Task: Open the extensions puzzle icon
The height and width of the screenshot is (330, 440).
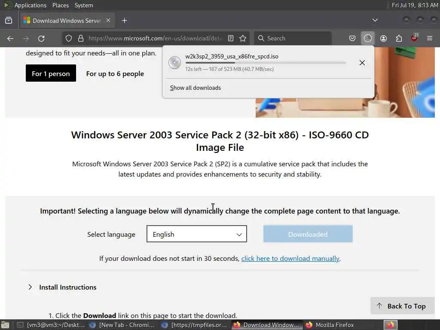Action: tap(399, 38)
